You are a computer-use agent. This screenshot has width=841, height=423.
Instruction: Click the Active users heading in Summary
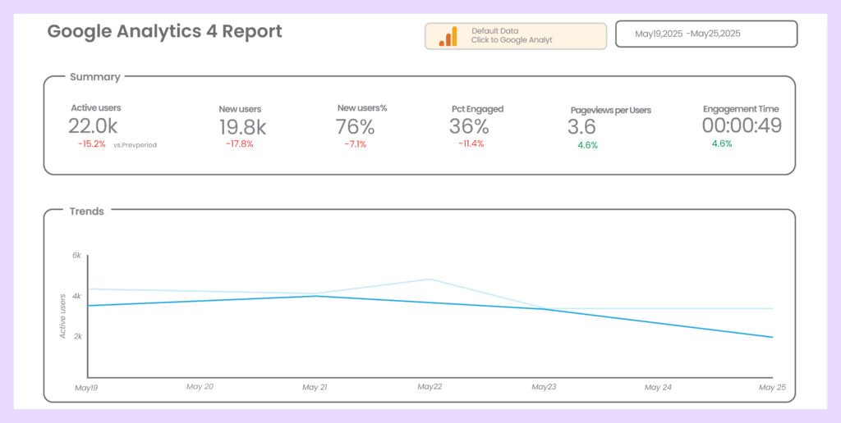[96, 107]
